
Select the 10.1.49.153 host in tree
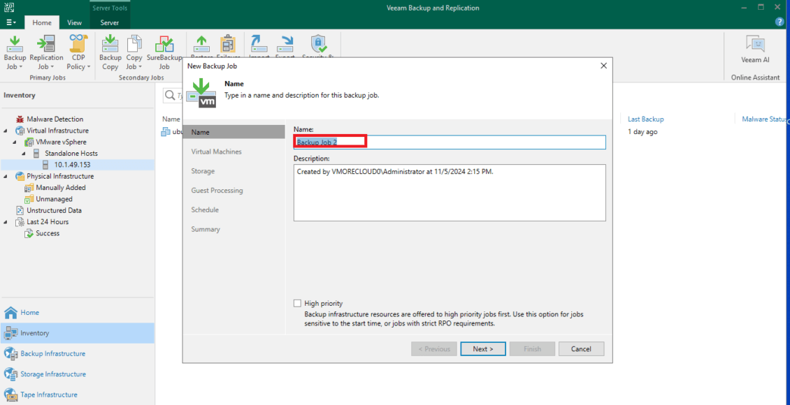coord(72,165)
